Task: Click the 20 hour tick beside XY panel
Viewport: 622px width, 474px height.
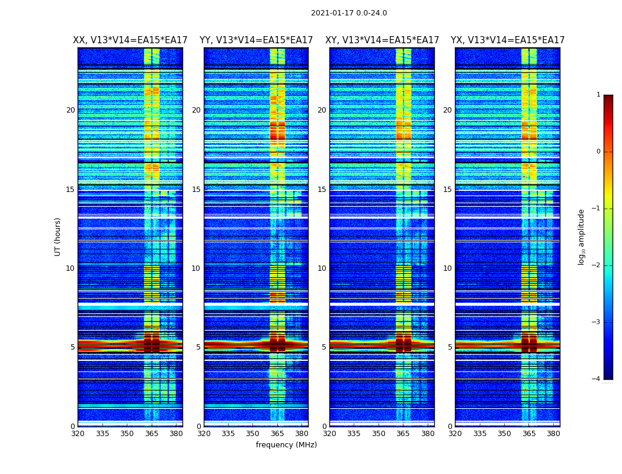Action: coord(322,110)
